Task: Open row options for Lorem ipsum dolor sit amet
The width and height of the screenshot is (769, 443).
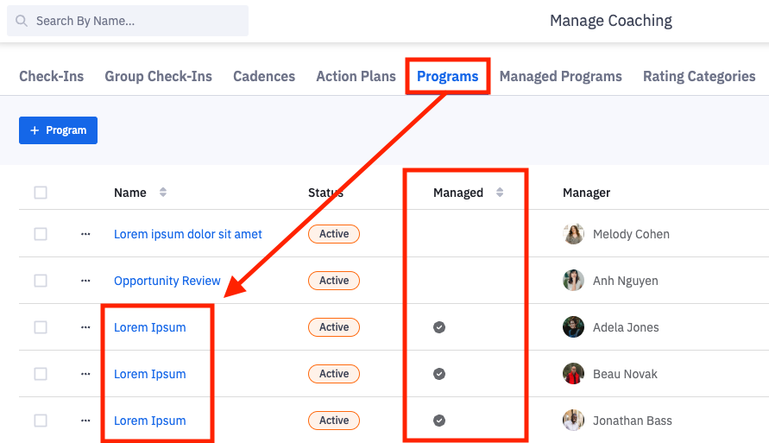Action: pyautogui.click(x=85, y=234)
